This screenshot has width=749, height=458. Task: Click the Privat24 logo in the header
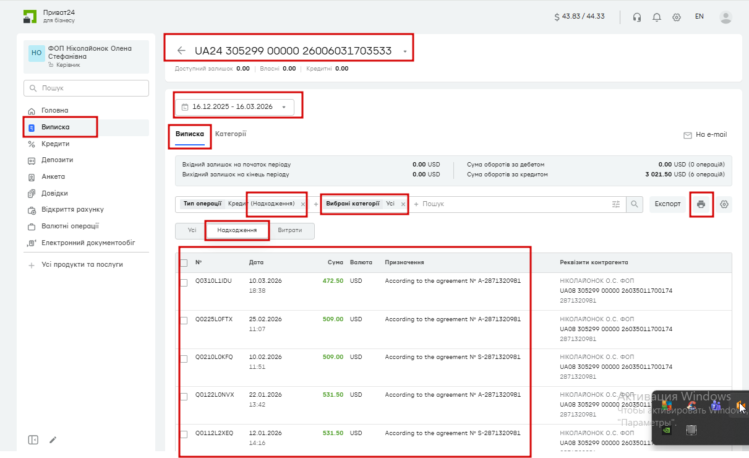click(x=30, y=17)
